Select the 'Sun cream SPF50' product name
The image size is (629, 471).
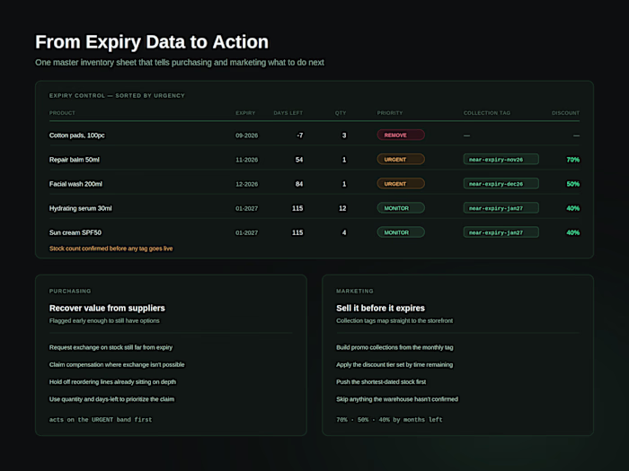[75, 232]
